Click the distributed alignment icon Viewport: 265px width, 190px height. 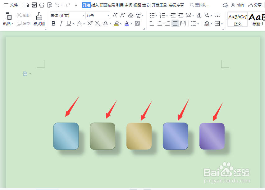coord(183,23)
